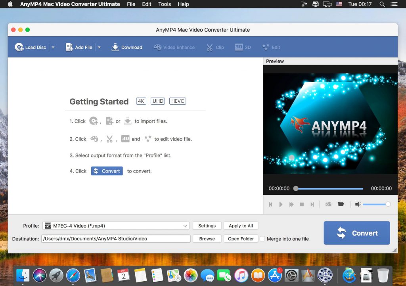Open output Settings

click(207, 225)
